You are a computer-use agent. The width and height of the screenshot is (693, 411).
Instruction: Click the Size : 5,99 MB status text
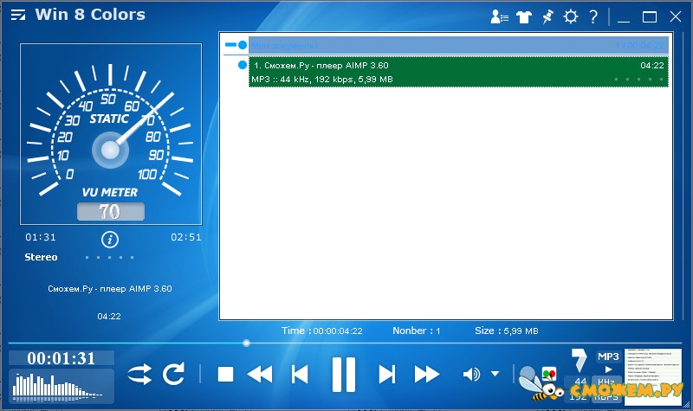[507, 331]
